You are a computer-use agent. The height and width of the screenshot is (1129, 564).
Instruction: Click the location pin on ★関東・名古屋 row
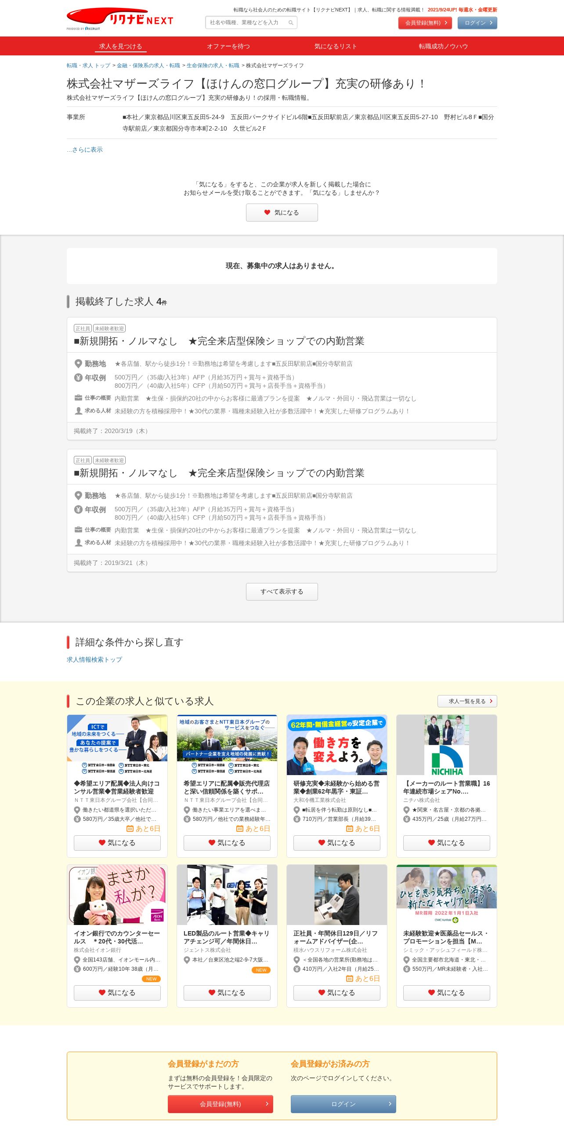pyautogui.click(x=407, y=810)
